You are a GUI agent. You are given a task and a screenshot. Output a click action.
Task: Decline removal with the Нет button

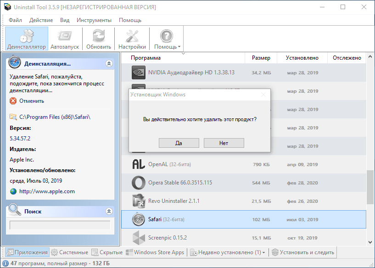pyautogui.click(x=224, y=143)
